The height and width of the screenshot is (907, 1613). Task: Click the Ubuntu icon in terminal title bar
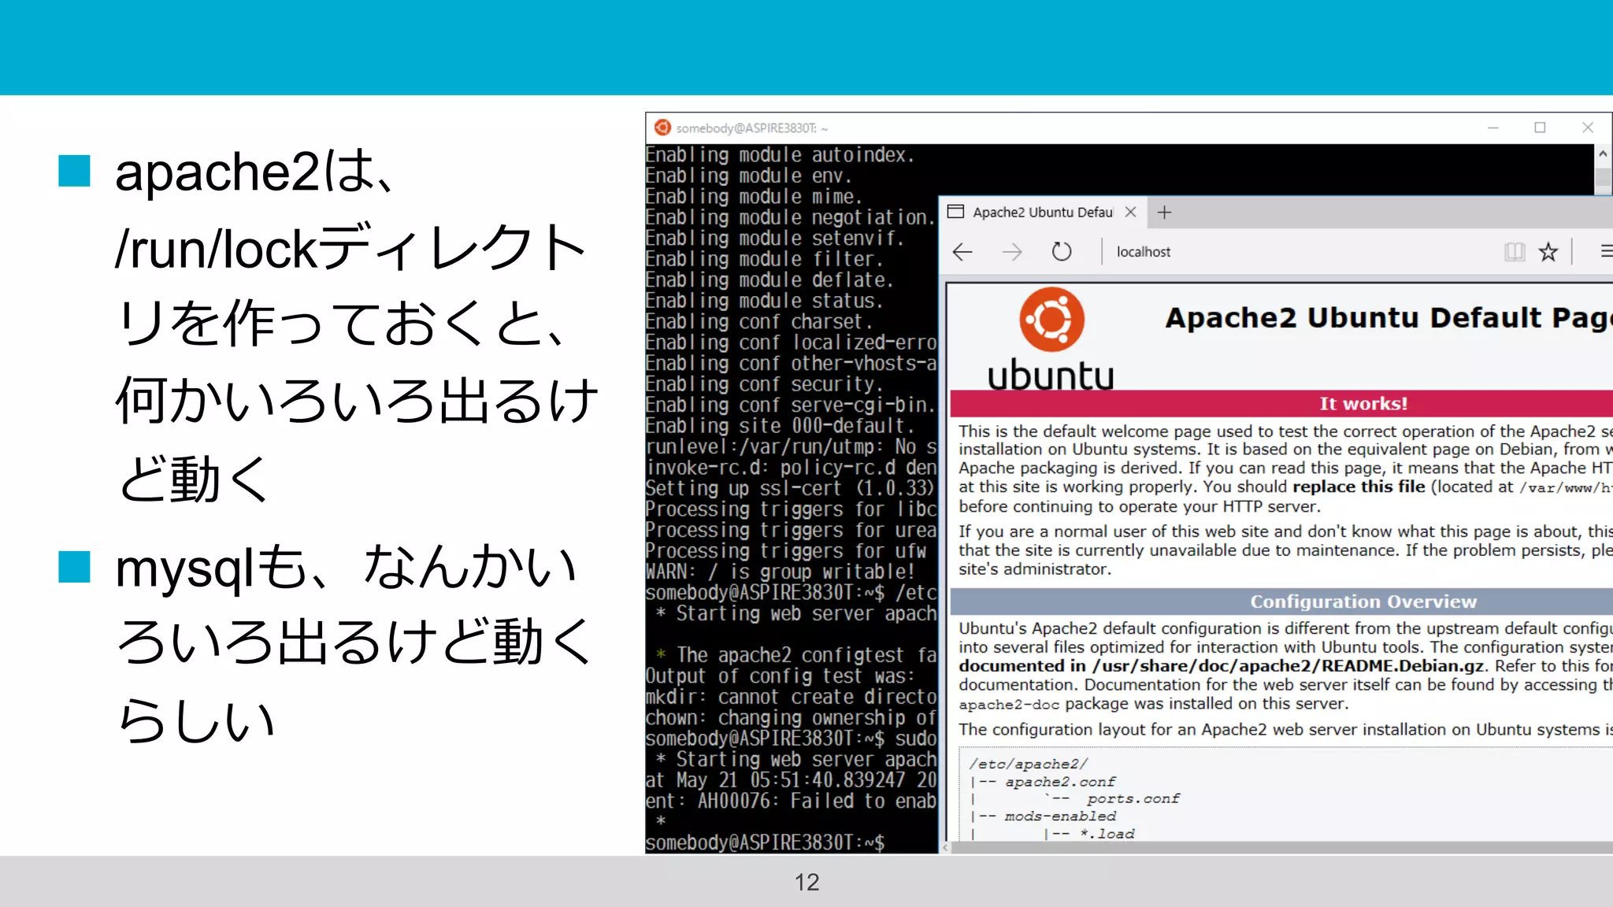coord(662,128)
